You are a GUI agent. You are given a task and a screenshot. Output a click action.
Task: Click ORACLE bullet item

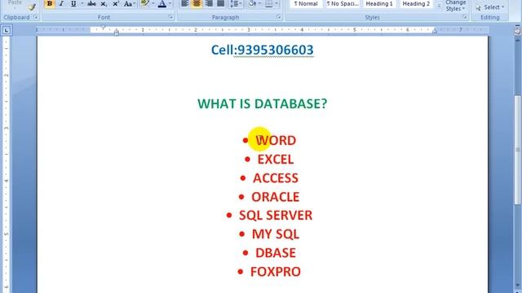pyautogui.click(x=276, y=197)
